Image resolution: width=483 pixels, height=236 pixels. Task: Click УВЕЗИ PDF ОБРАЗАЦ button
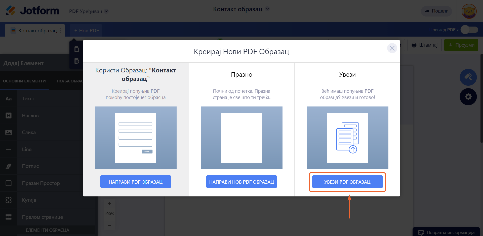coord(347,182)
